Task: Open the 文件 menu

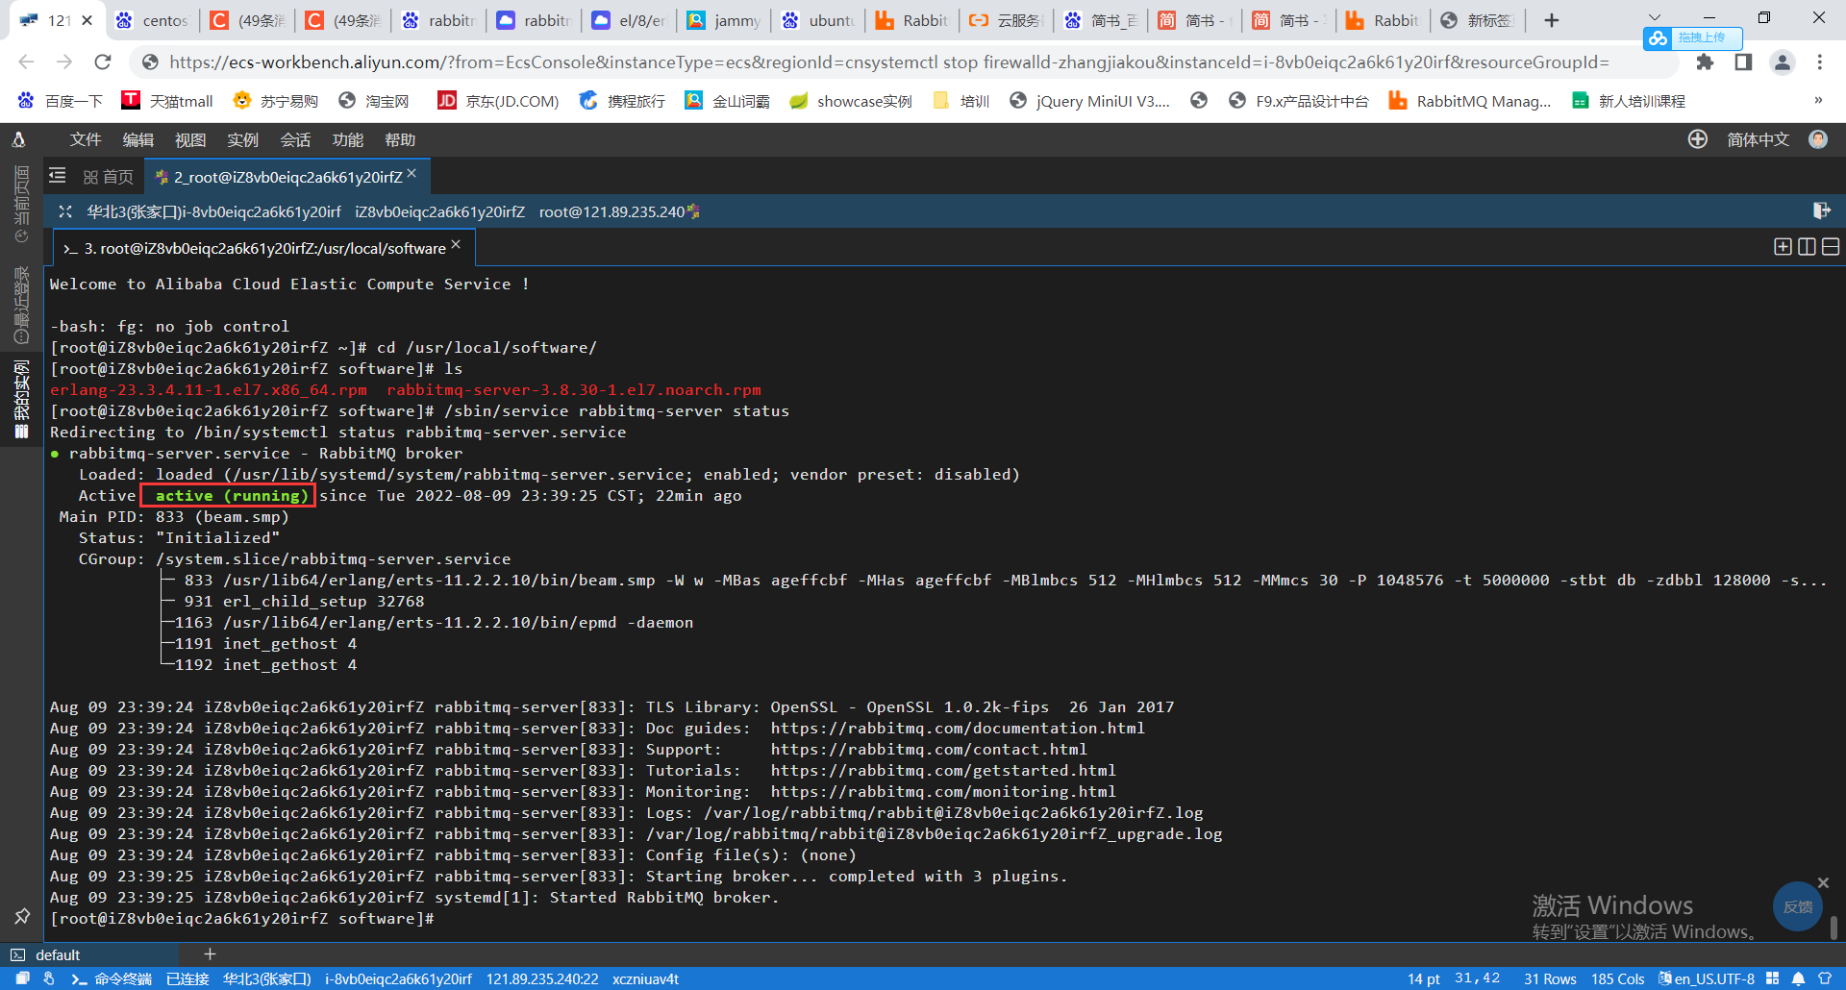Action: coord(86,140)
